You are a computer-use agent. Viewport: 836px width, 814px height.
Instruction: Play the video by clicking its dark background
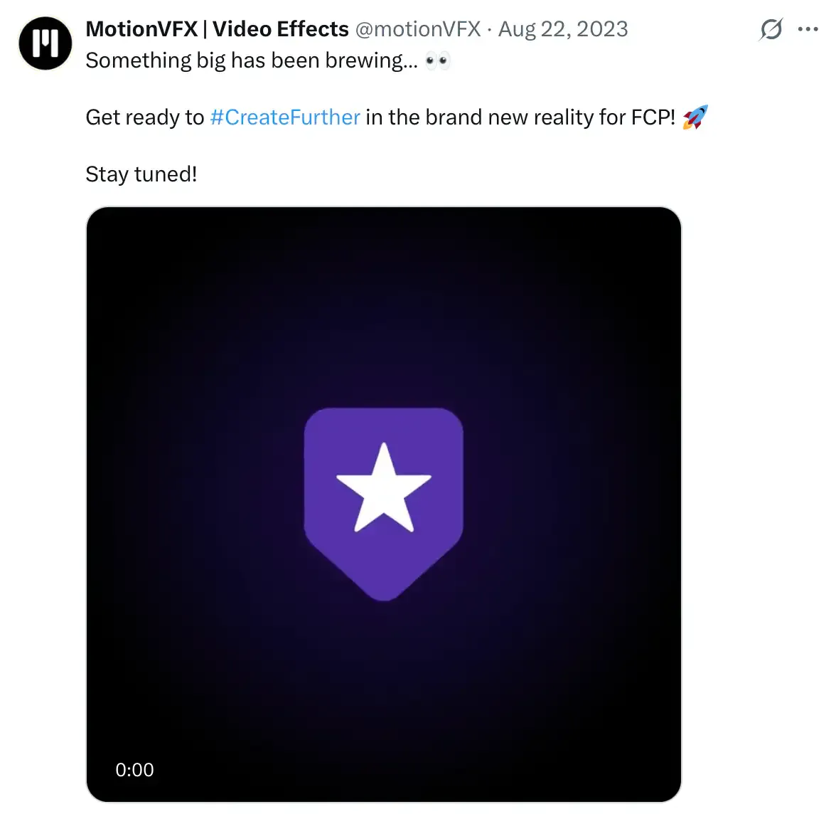pos(213,320)
